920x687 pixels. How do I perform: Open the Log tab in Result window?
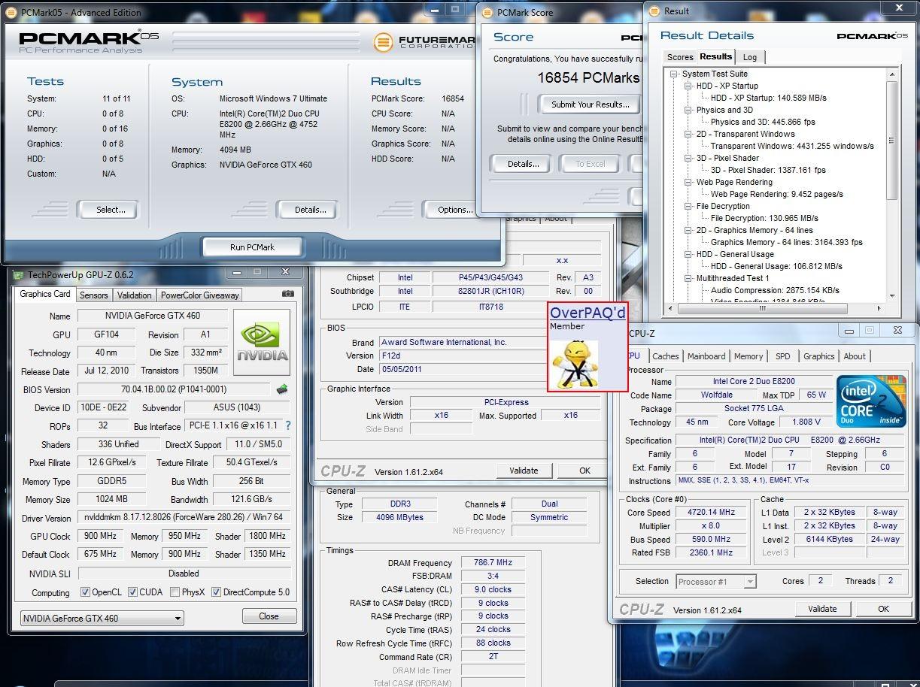(x=750, y=57)
